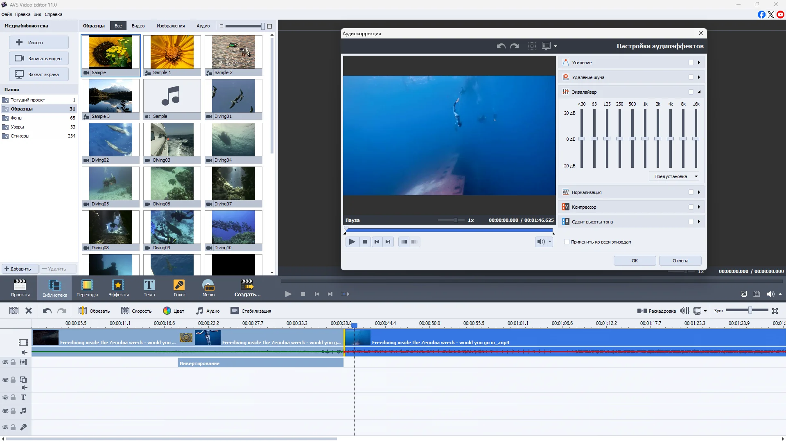Click the Захват экрана button
Image resolution: width=786 pixels, height=442 pixels.
(39, 74)
